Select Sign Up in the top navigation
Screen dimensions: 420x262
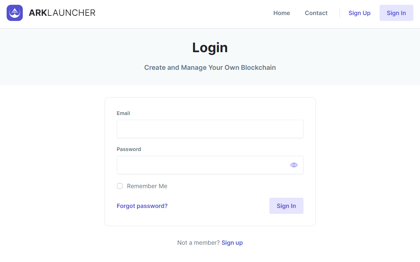point(359,13)
